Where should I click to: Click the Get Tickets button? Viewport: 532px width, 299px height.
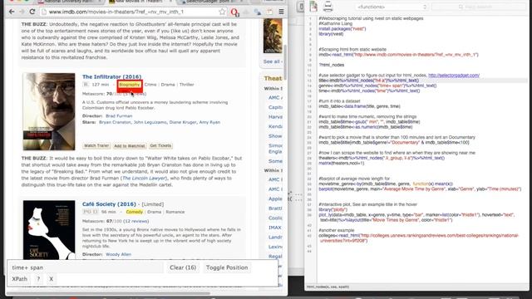point(160,146)
